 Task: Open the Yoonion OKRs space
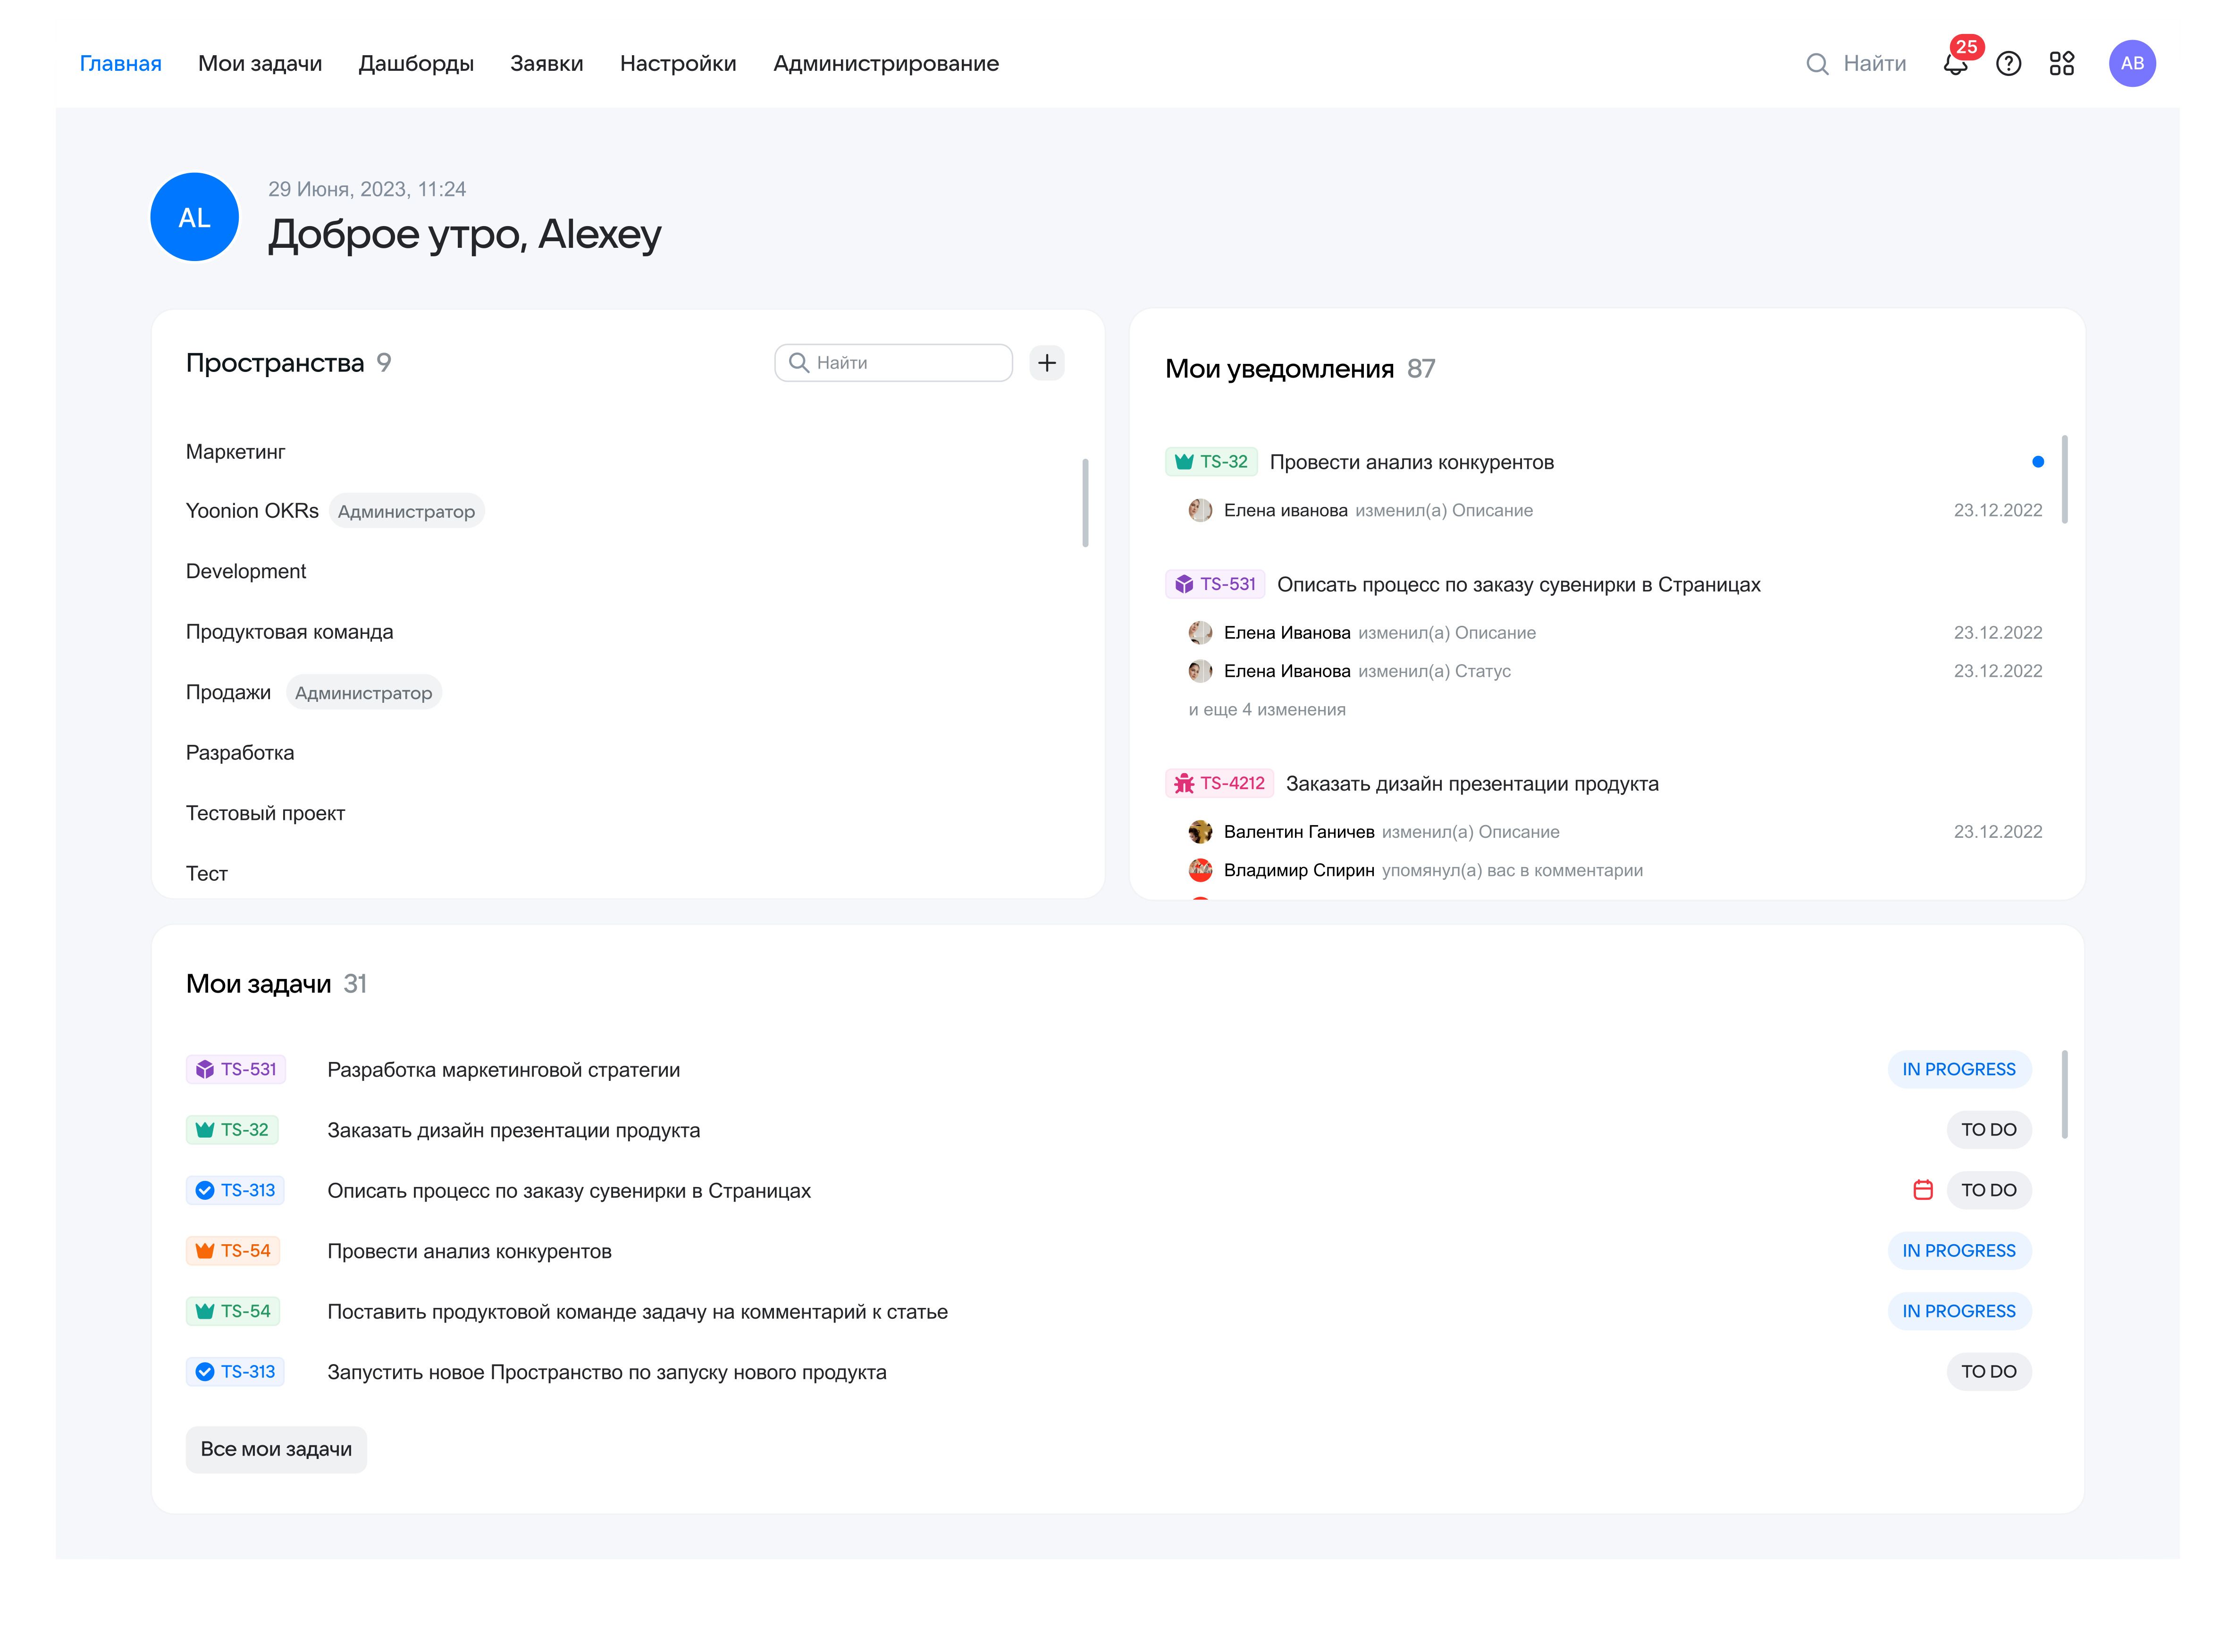pyautogui.click(x=252, y=511)
